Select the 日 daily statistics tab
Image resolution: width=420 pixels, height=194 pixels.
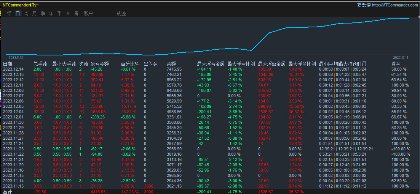[x=18, y=13]
